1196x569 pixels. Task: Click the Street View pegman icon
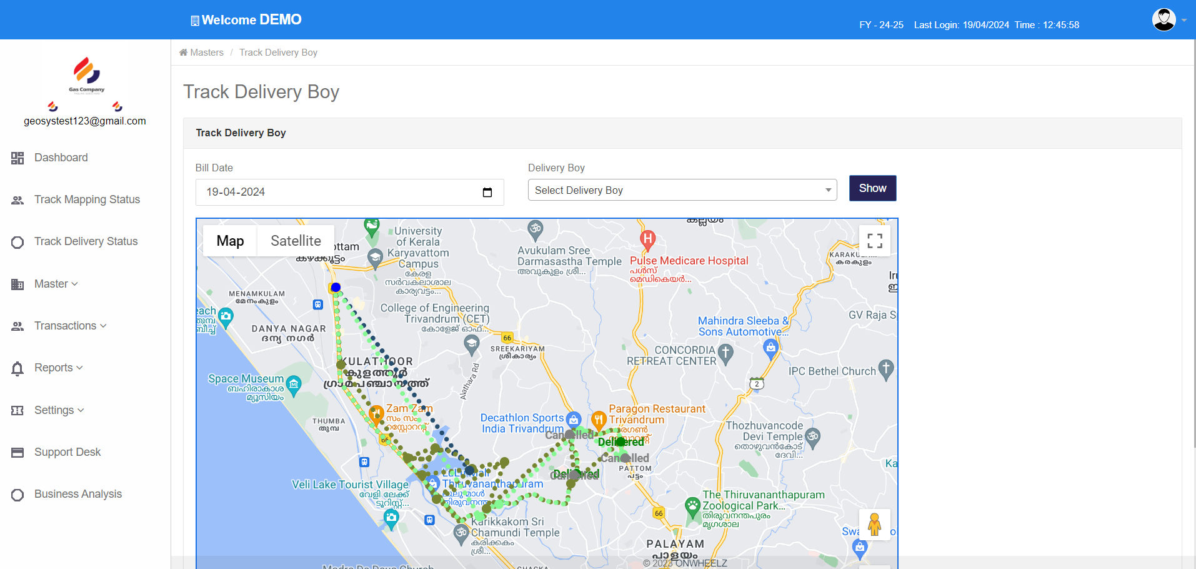point(874,525)
